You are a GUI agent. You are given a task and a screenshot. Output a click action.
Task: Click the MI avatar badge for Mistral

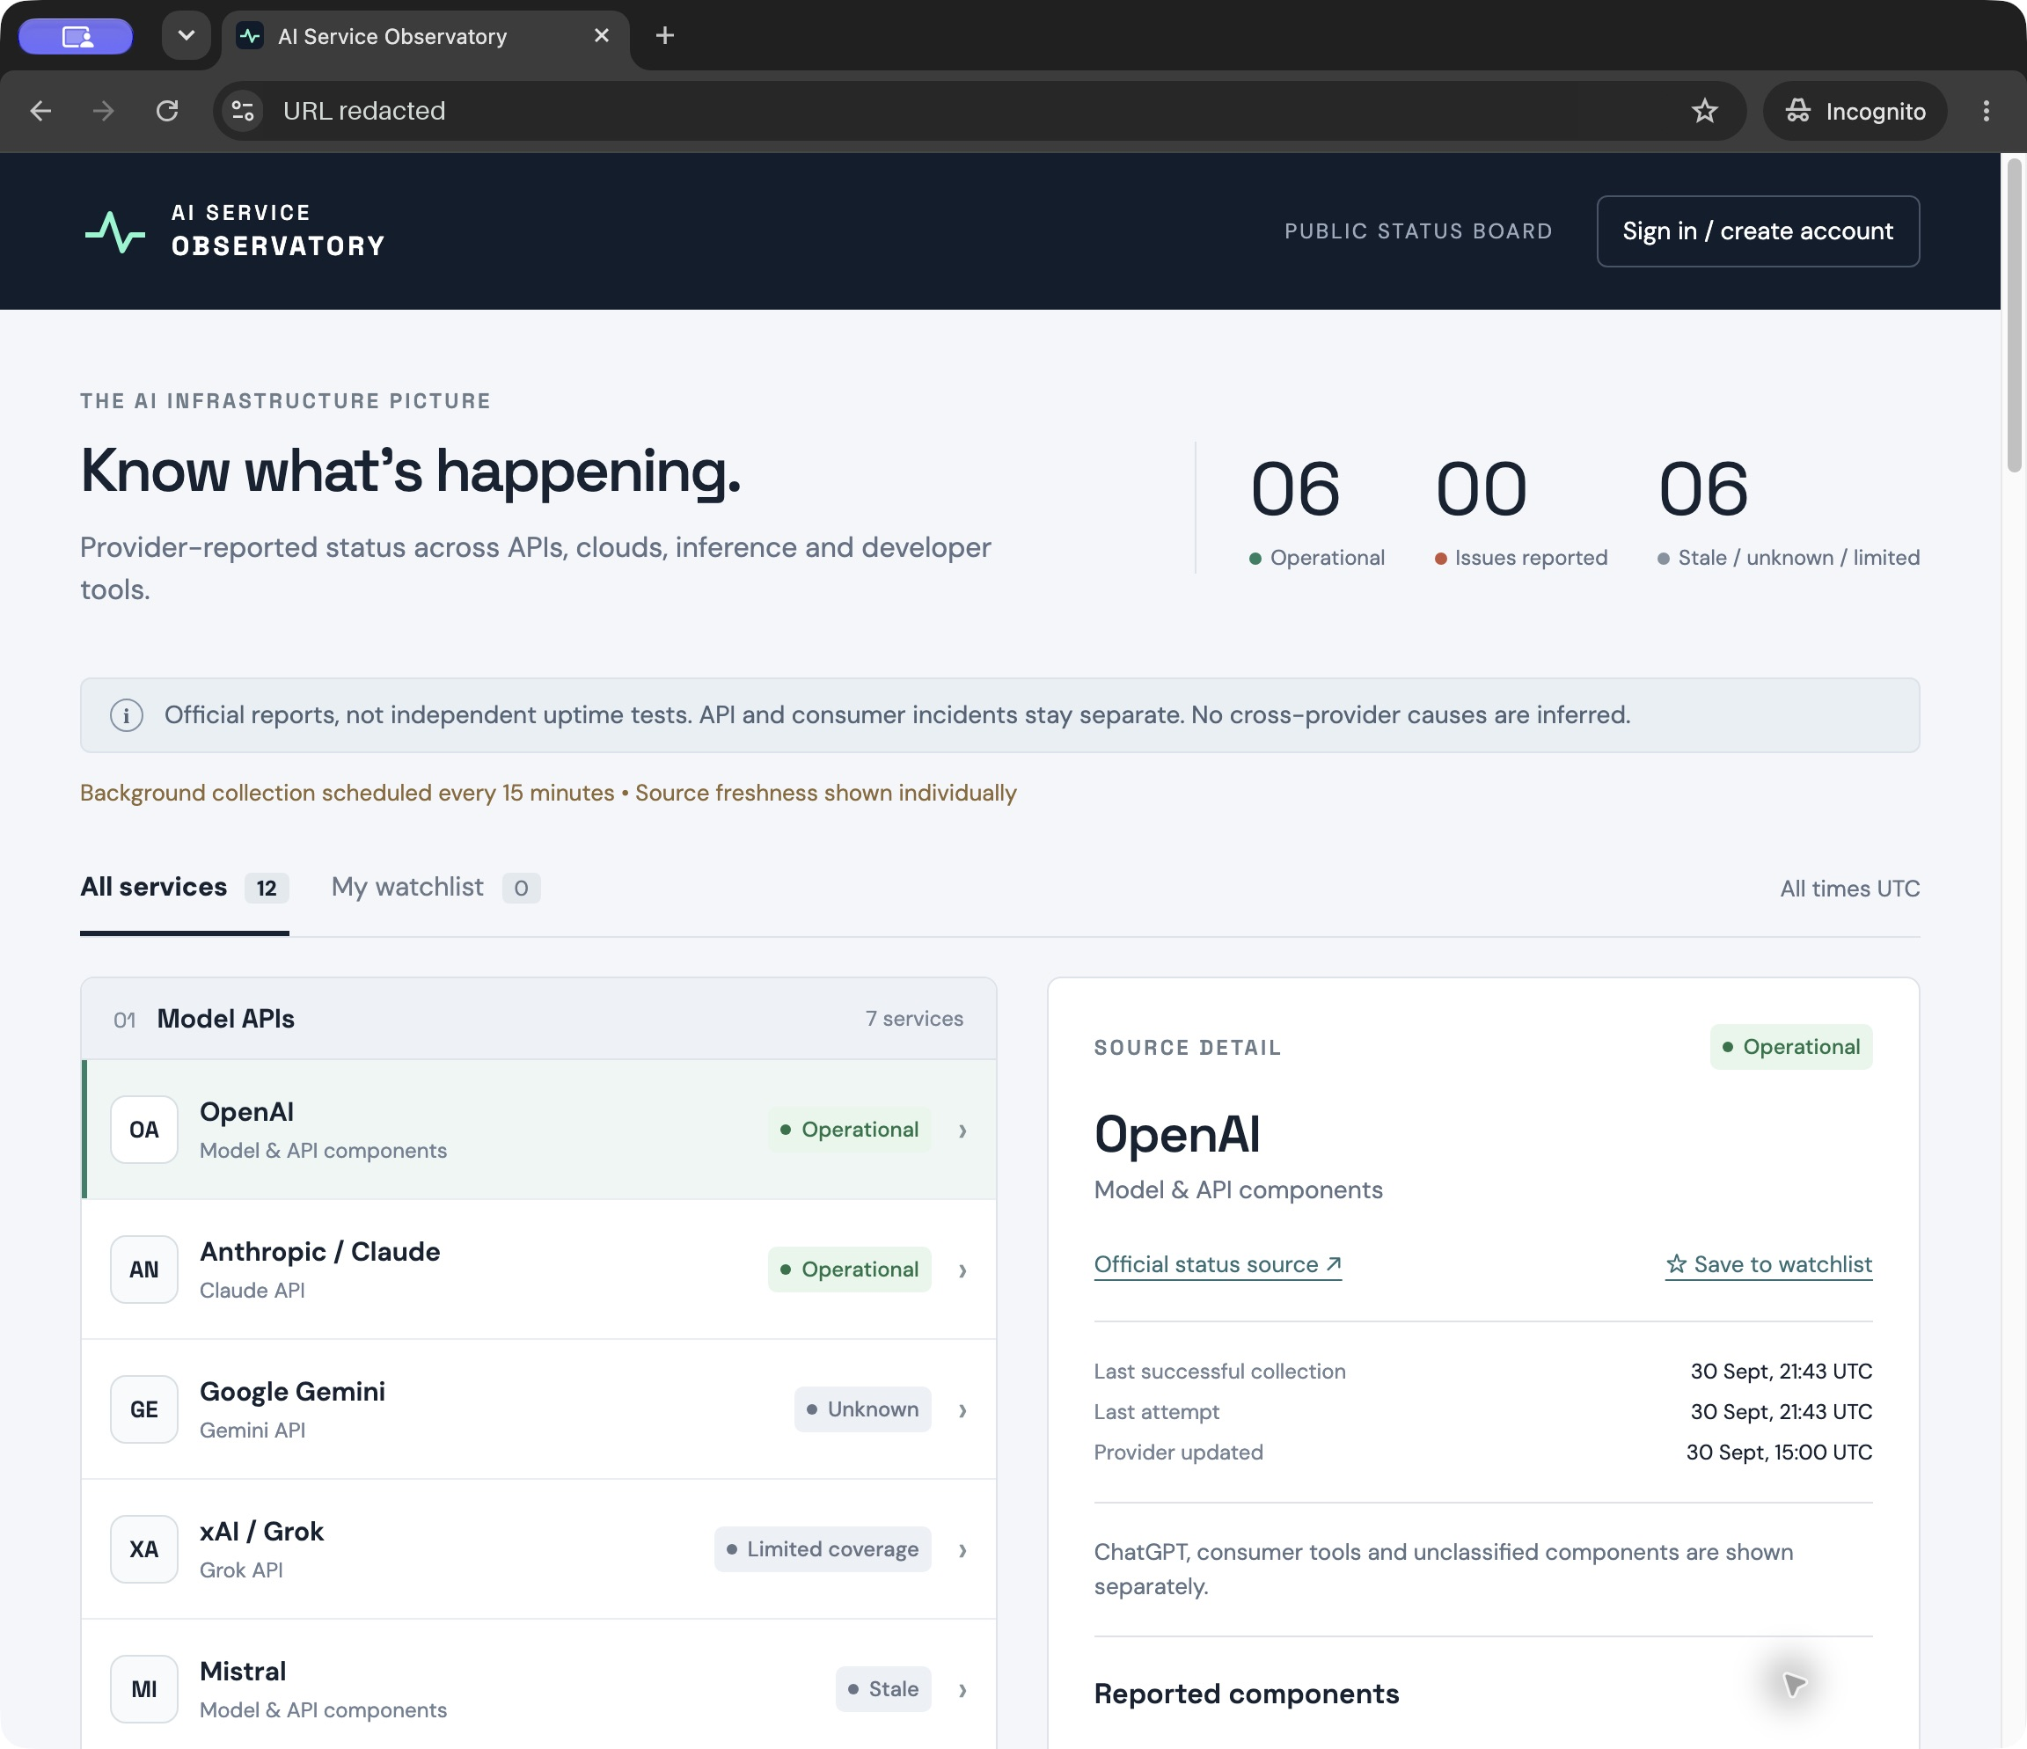coord(143,1689)
